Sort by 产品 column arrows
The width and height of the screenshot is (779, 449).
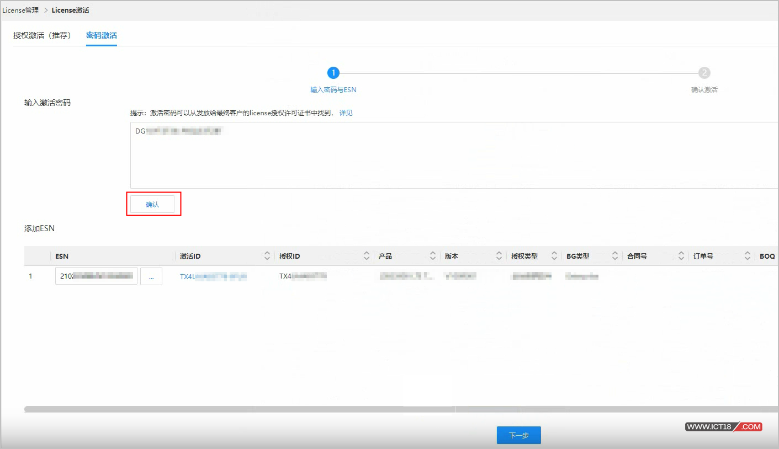(433, 256)
